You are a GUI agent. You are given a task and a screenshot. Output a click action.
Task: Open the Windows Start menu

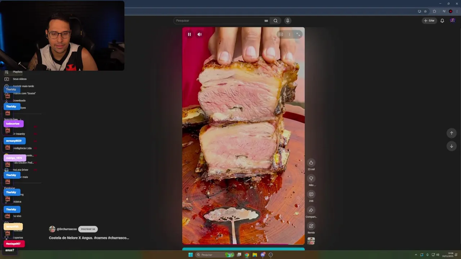191,255
